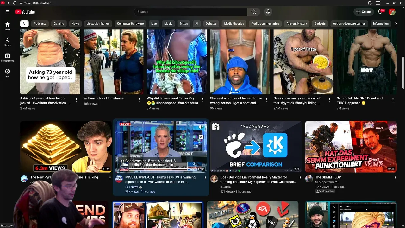Click Schepperfeuer YT channel avatar
Image resolution: width=405 pixels, height=228 pixels.
tap(309, 179)
